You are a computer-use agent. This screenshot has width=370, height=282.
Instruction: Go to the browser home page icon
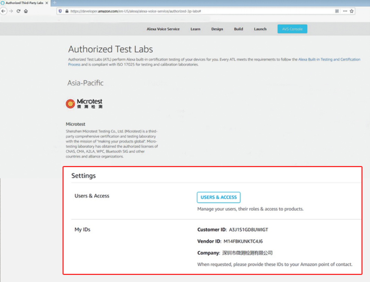[26, 11]
